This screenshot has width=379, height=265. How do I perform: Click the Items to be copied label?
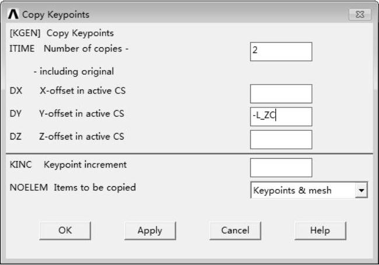[90, 187]
